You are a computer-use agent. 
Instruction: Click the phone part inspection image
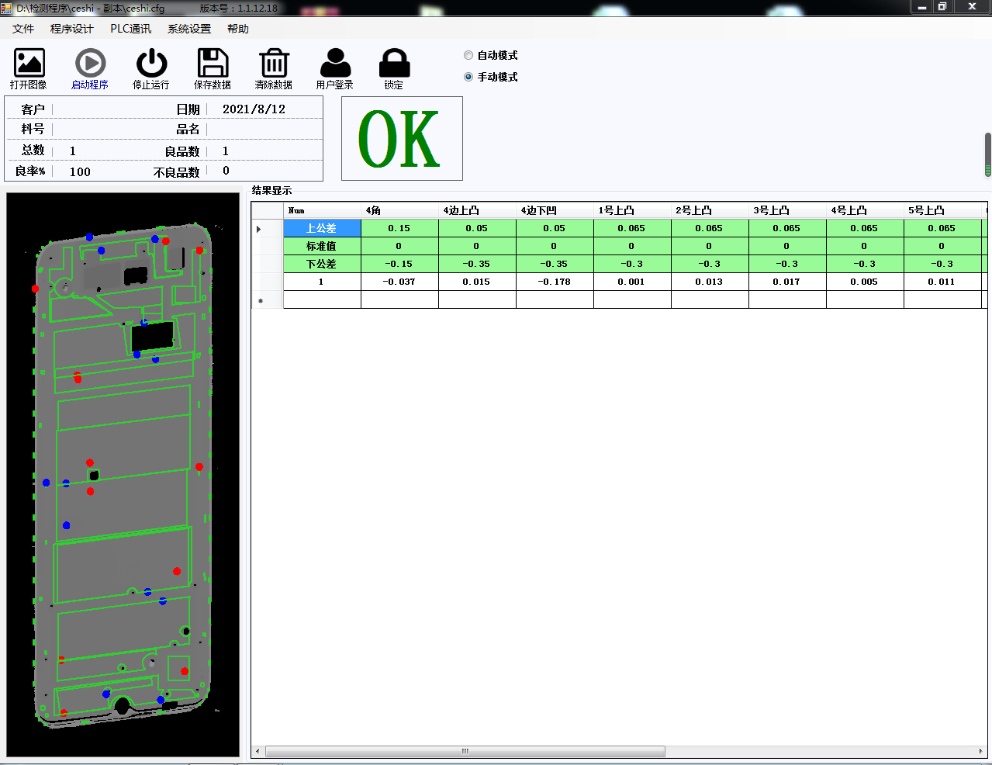point(123,475)
